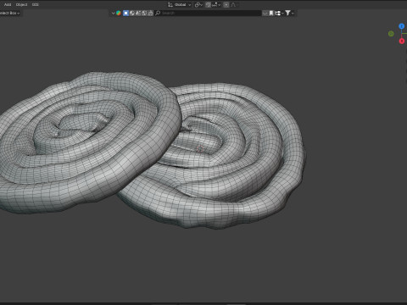This screenshot has height=305, width=407.
Task: Open the menu right of Object
Action: [35, 4]
